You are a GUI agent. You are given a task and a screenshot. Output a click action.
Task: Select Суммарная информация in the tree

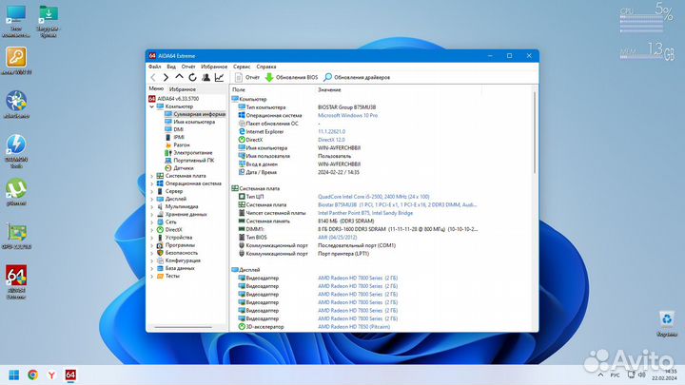[195, 114]
